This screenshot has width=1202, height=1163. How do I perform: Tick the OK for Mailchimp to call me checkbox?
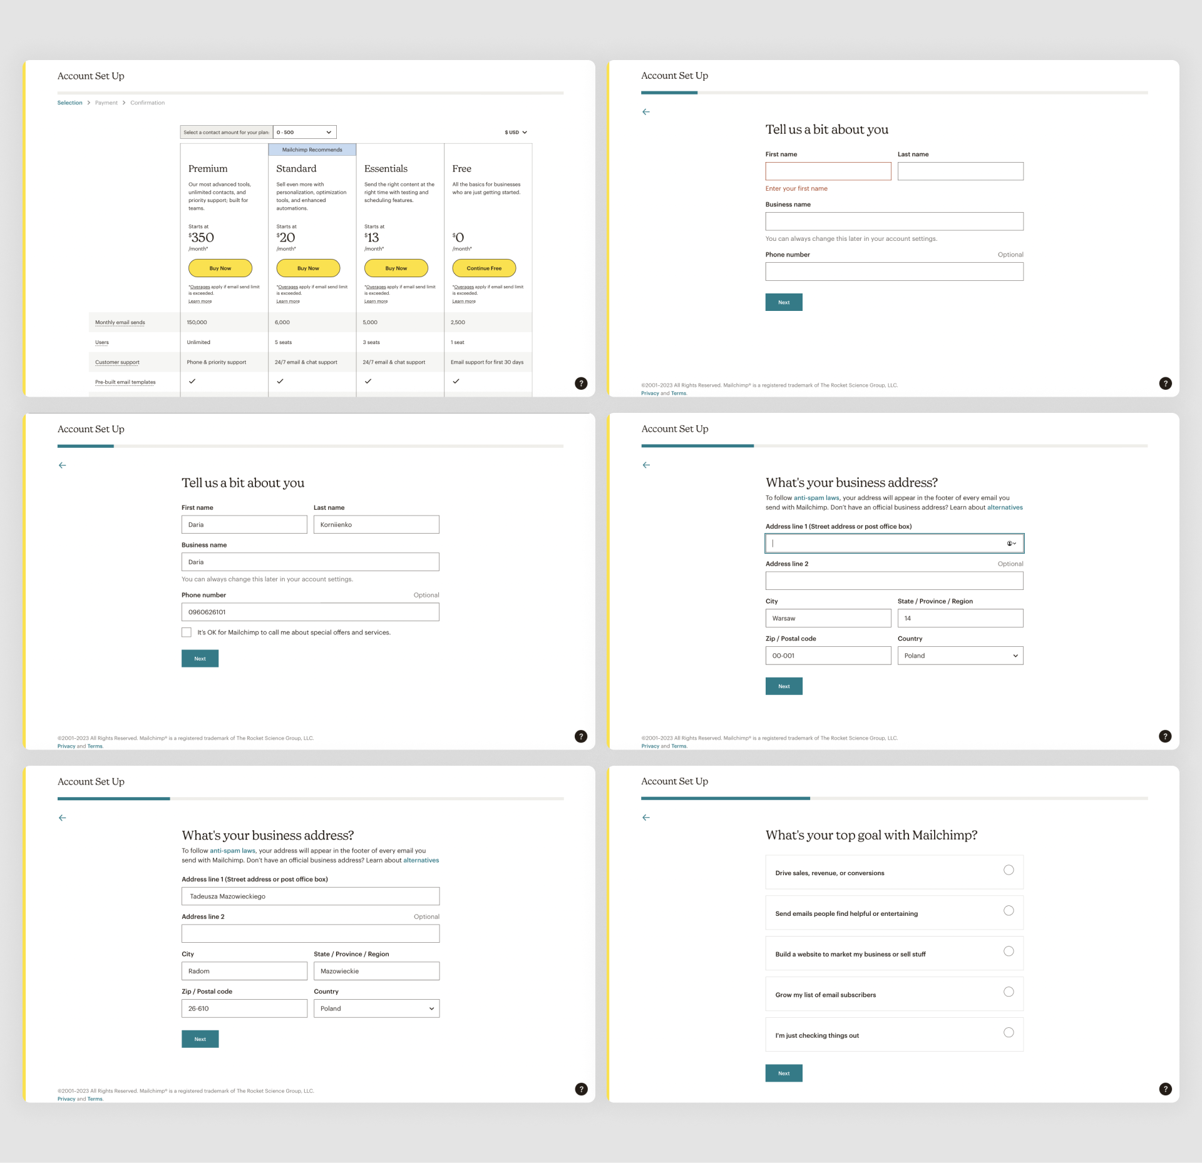click(187, 632)
